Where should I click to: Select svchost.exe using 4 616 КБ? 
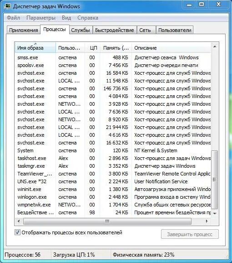[113, 135]
